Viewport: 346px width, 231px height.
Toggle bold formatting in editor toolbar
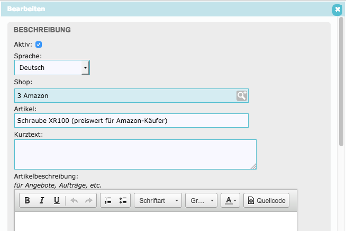27,200
